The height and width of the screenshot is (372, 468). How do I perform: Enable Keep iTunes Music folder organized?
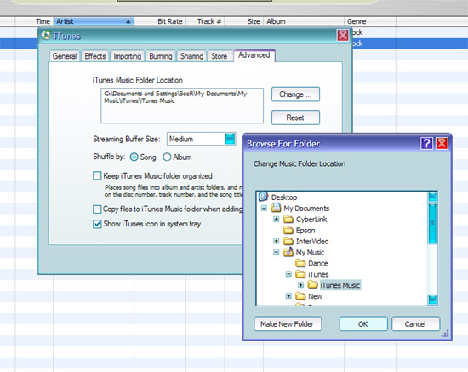pyautogui.click(x=97, y=176)
